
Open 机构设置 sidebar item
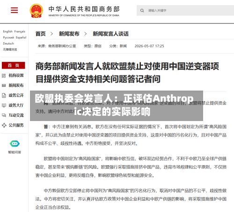[x=16, y=76]
